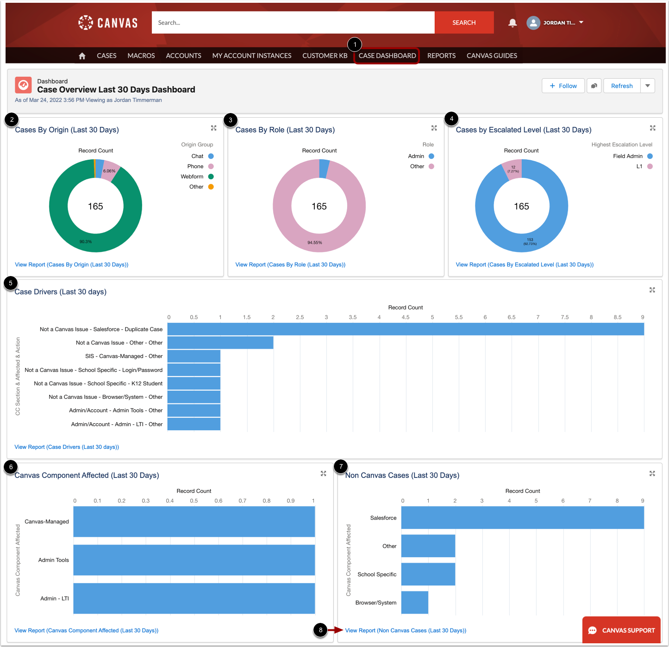Open the notifications bell icon
669x647 pixels.
tap(513, 22)
